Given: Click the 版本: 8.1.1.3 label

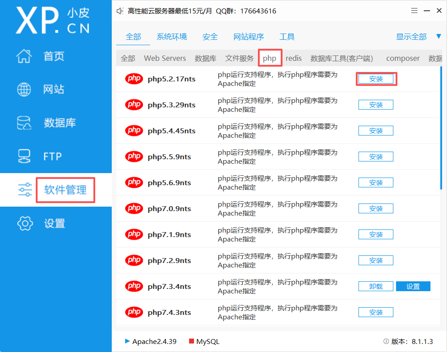Looking at the screenshot, I should click(x=412, y=341).
